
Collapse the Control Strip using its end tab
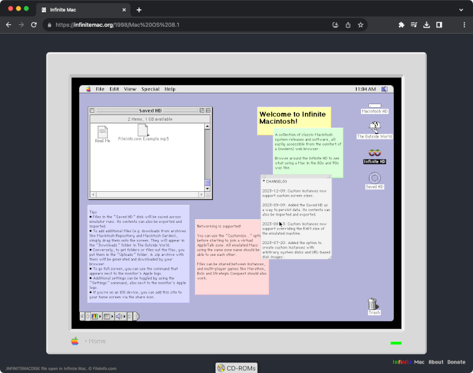[x=137, y=316]
